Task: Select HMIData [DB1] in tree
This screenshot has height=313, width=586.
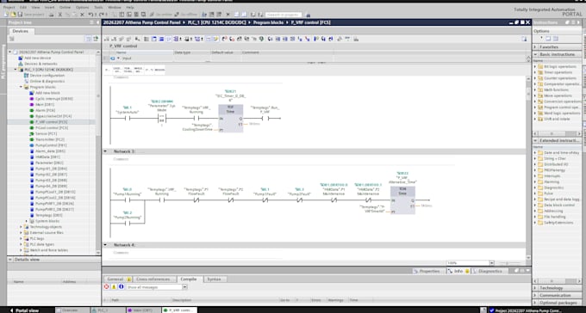Action: 47,157
